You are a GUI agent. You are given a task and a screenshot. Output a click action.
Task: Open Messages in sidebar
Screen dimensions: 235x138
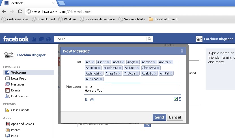click(15, 84)
